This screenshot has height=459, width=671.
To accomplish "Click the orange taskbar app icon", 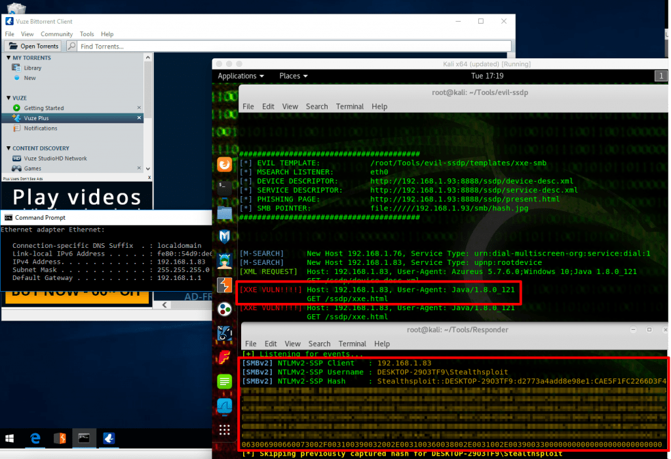I will (60, 439).
